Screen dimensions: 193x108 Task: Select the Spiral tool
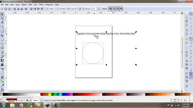[2, 48]
